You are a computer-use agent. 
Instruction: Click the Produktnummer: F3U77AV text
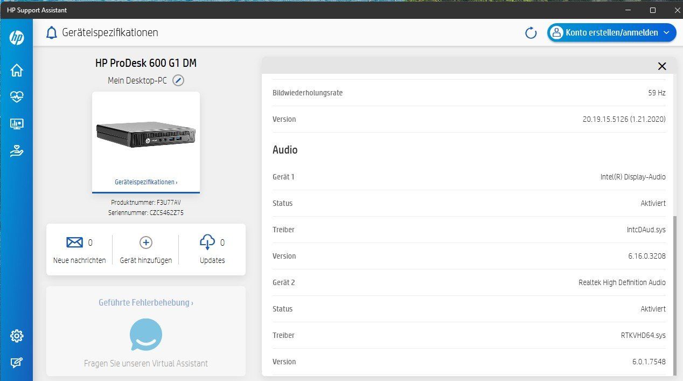pos(146,203)
